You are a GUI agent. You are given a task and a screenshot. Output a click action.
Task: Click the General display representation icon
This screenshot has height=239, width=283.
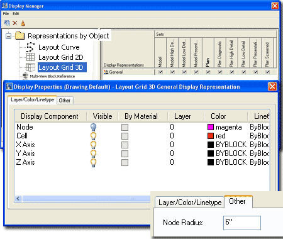click(x=106, y=72)
